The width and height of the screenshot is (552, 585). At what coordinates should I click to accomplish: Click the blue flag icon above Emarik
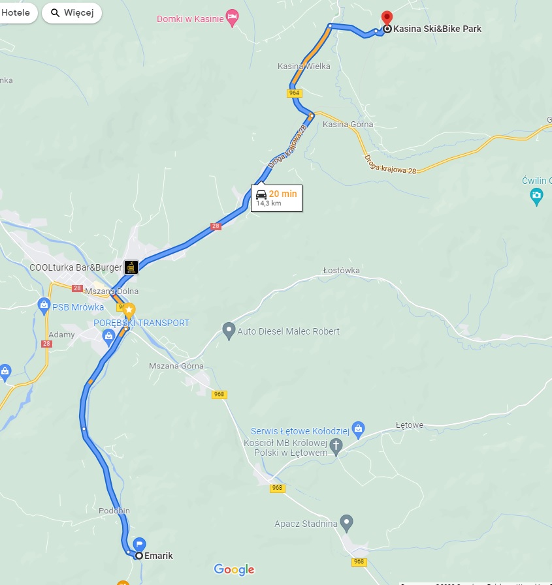click(139, 544)
